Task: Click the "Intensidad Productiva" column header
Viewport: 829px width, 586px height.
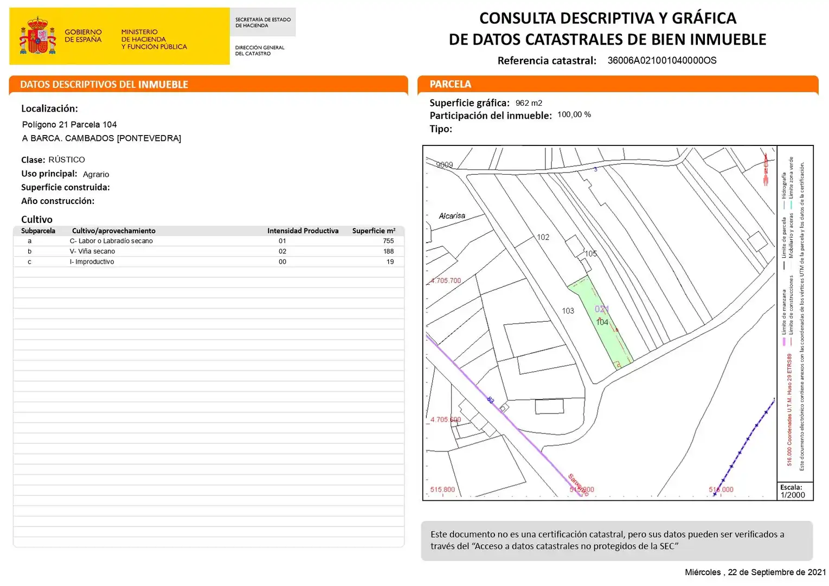Action: [303, 231]
